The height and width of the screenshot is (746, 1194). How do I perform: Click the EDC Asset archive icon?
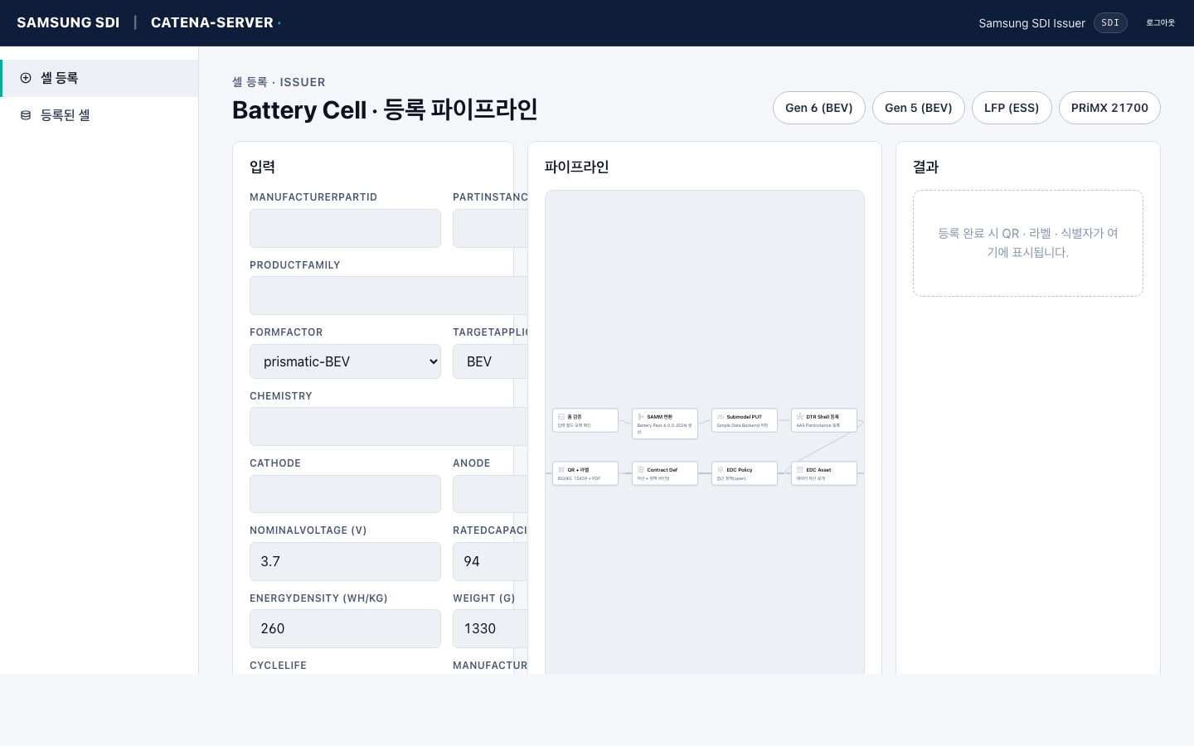tap(800, 470)
